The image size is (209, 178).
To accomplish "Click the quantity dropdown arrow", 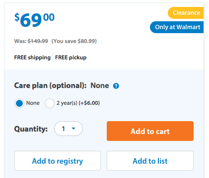I will [73, 129].
